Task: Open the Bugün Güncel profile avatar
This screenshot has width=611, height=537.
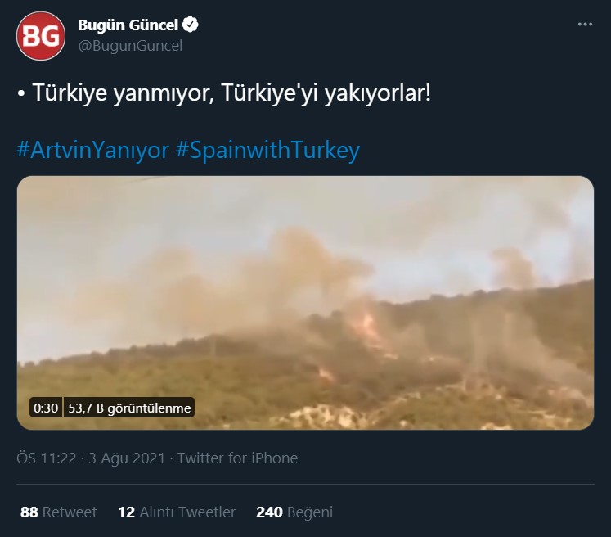Action: [x=41, y=36]
